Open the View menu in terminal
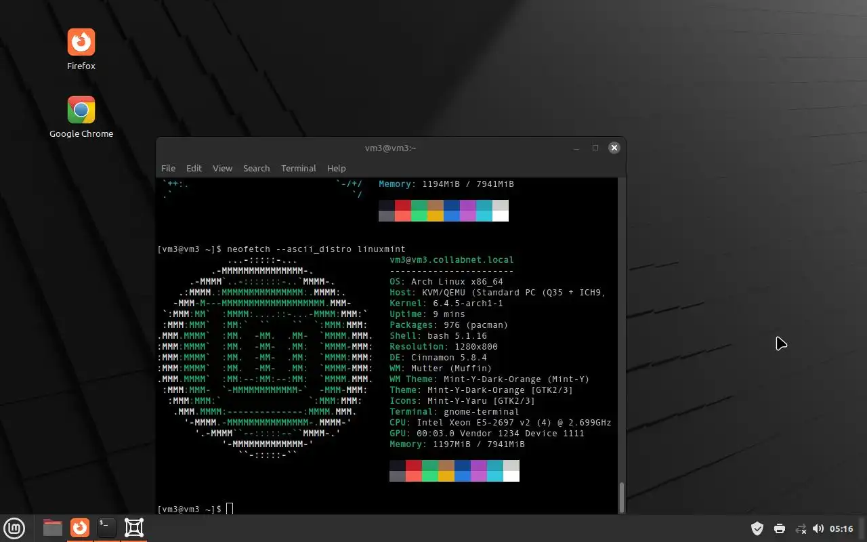Screen dimensions: 867x542 [222, 168]
